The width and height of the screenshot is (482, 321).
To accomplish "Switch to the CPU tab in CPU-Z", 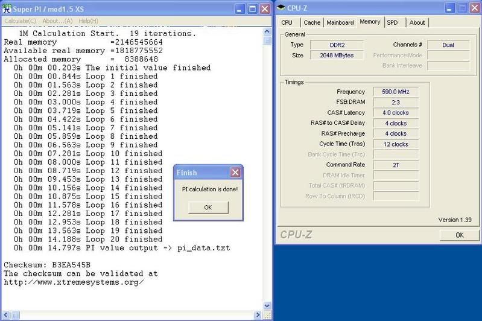I will point(287,22).
